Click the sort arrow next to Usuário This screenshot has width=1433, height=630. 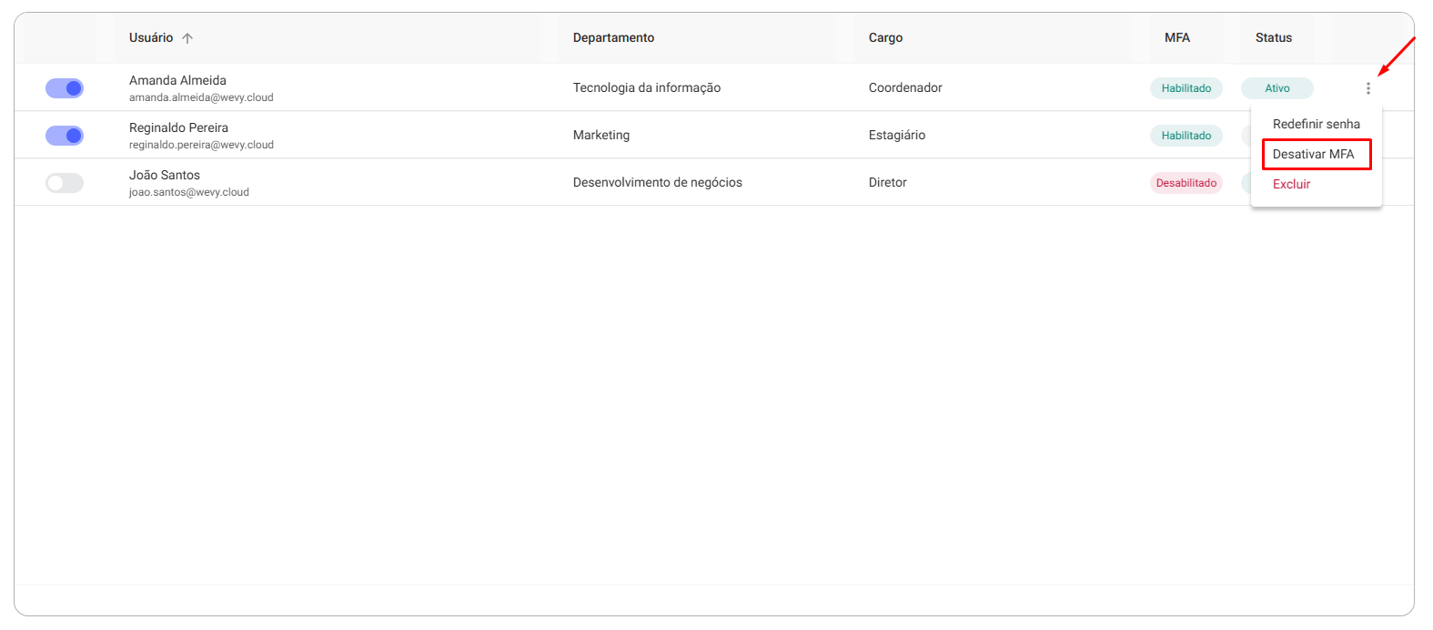[187, 38]
